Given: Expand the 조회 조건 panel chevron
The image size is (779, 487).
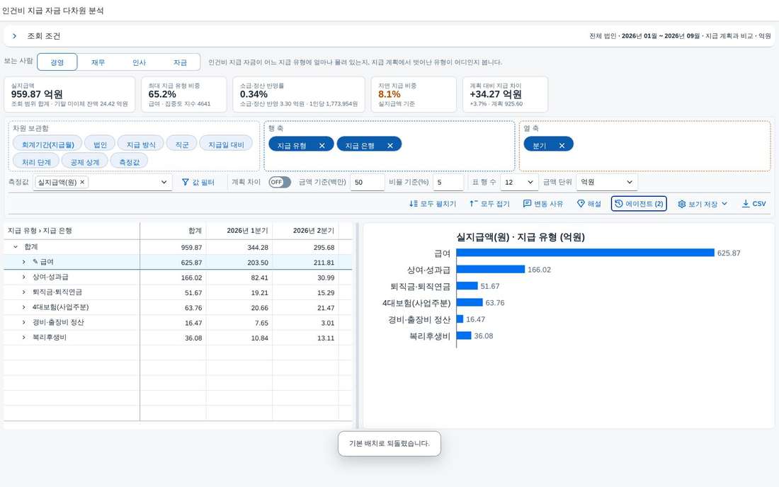Looking at the screenshot, I should click(x=14, y=35).
